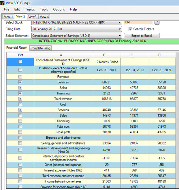The image size is (179, 190).
Task: Uncheck Plot for Services 40740 cost row
Action: (20, 110)
